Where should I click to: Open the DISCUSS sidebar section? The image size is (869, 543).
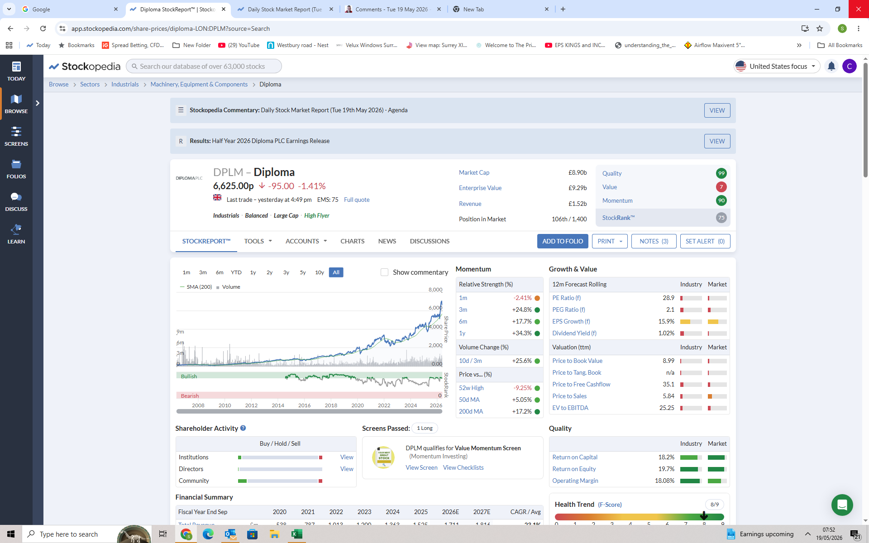tap(16, 201)
